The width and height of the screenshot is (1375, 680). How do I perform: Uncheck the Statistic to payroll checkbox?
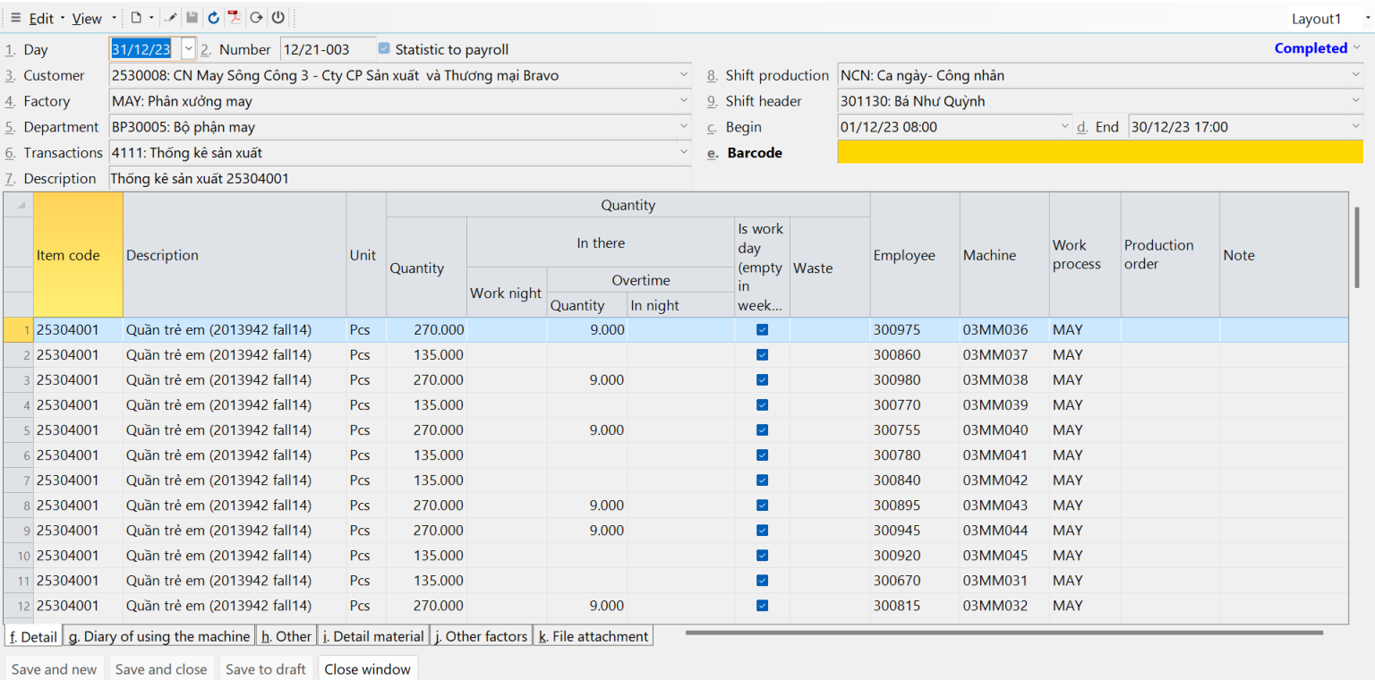[383, 49]
